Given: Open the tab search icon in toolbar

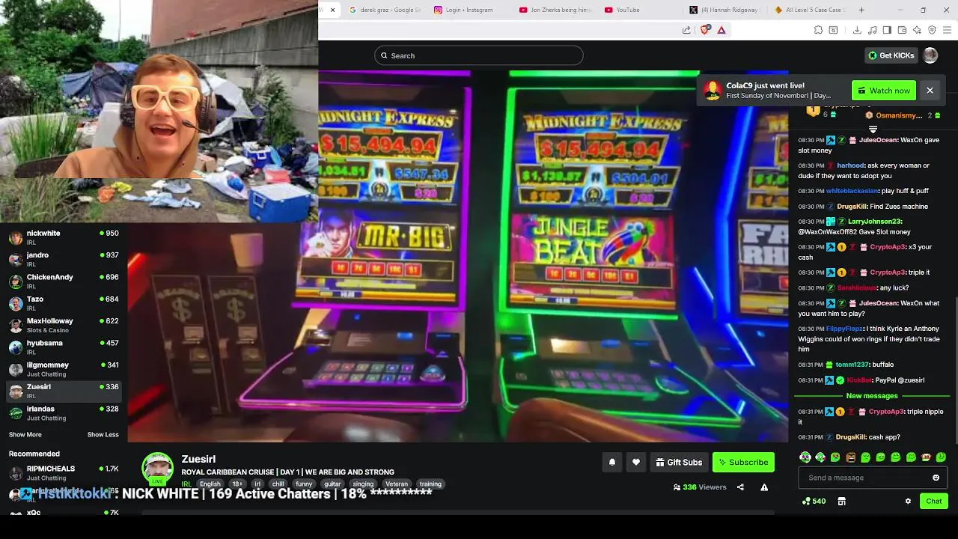Looking at the screenshot, I should tap(833, 30).
